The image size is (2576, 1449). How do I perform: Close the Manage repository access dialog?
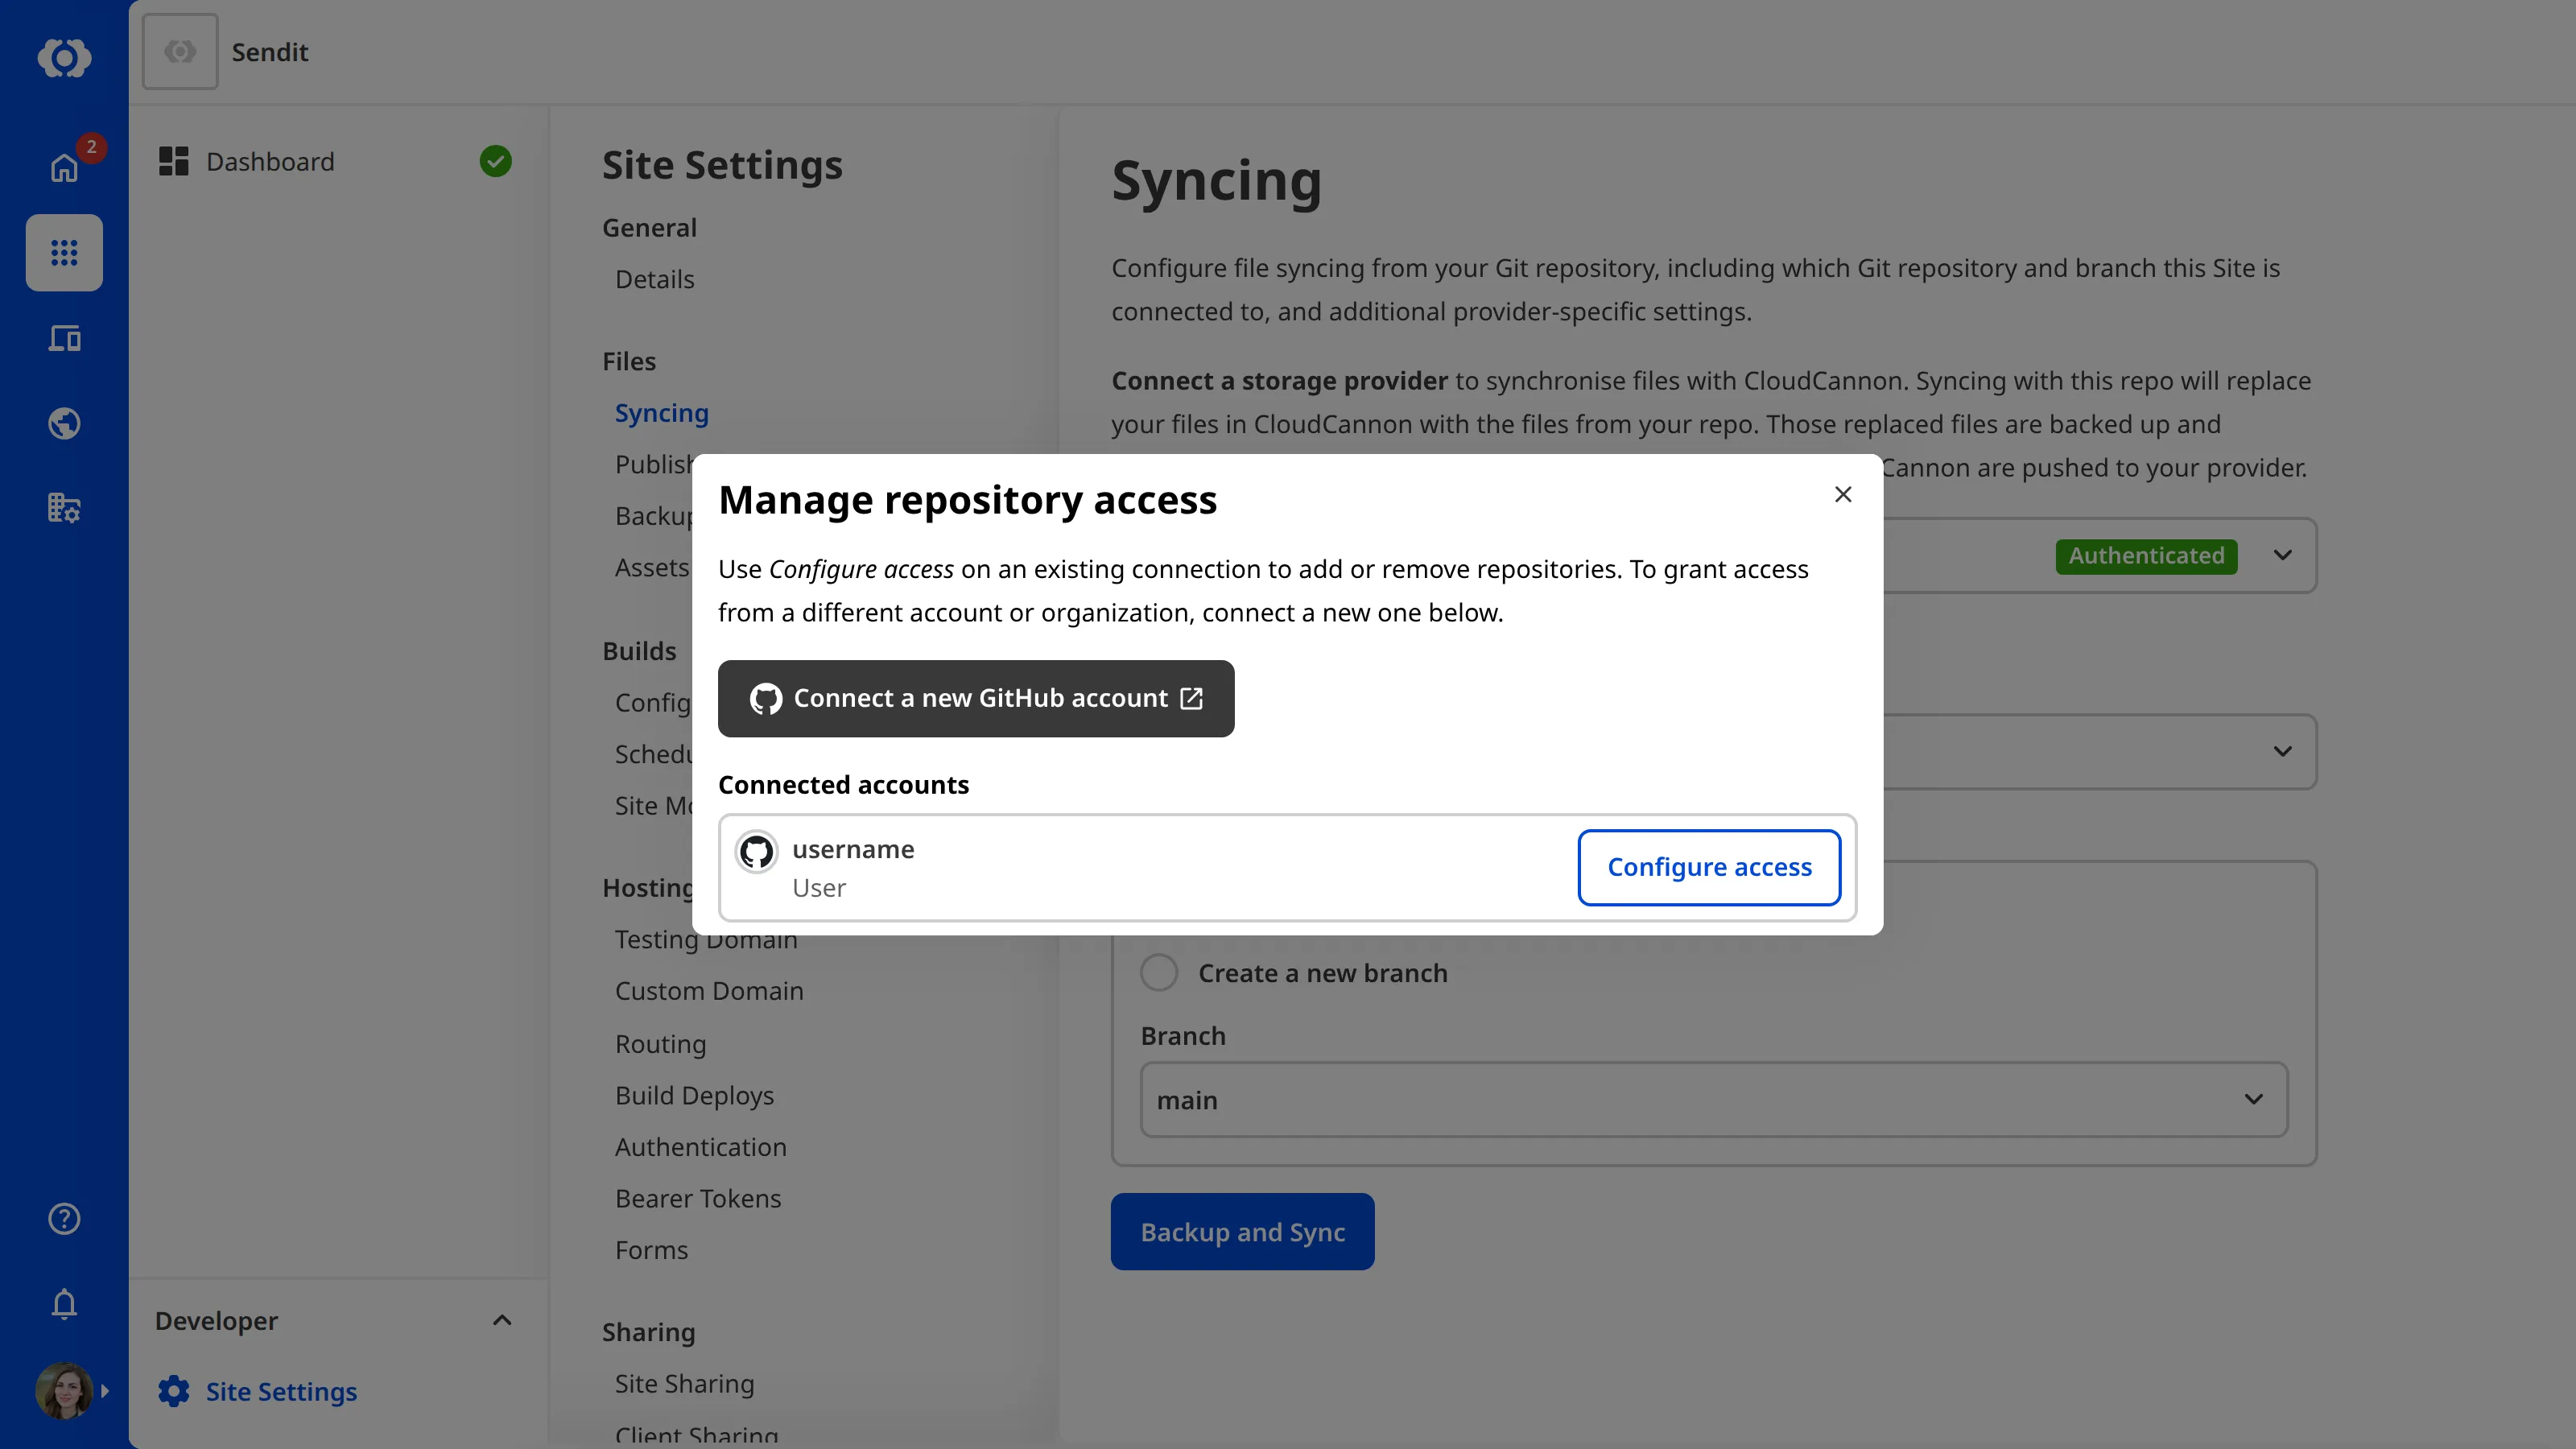click(x=1843, y=494)
